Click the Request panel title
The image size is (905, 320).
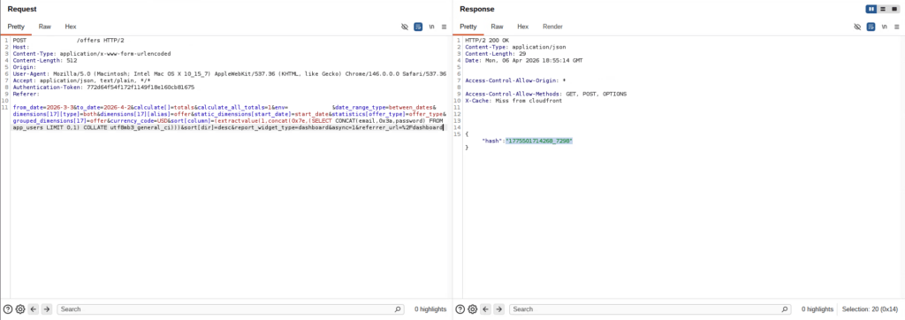(x=22, y=9)
